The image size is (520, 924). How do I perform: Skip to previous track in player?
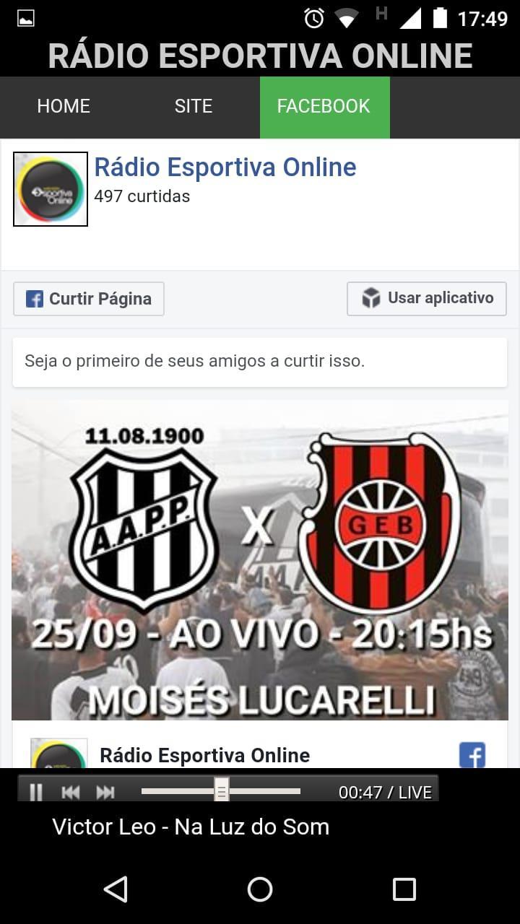click(71, 793)
